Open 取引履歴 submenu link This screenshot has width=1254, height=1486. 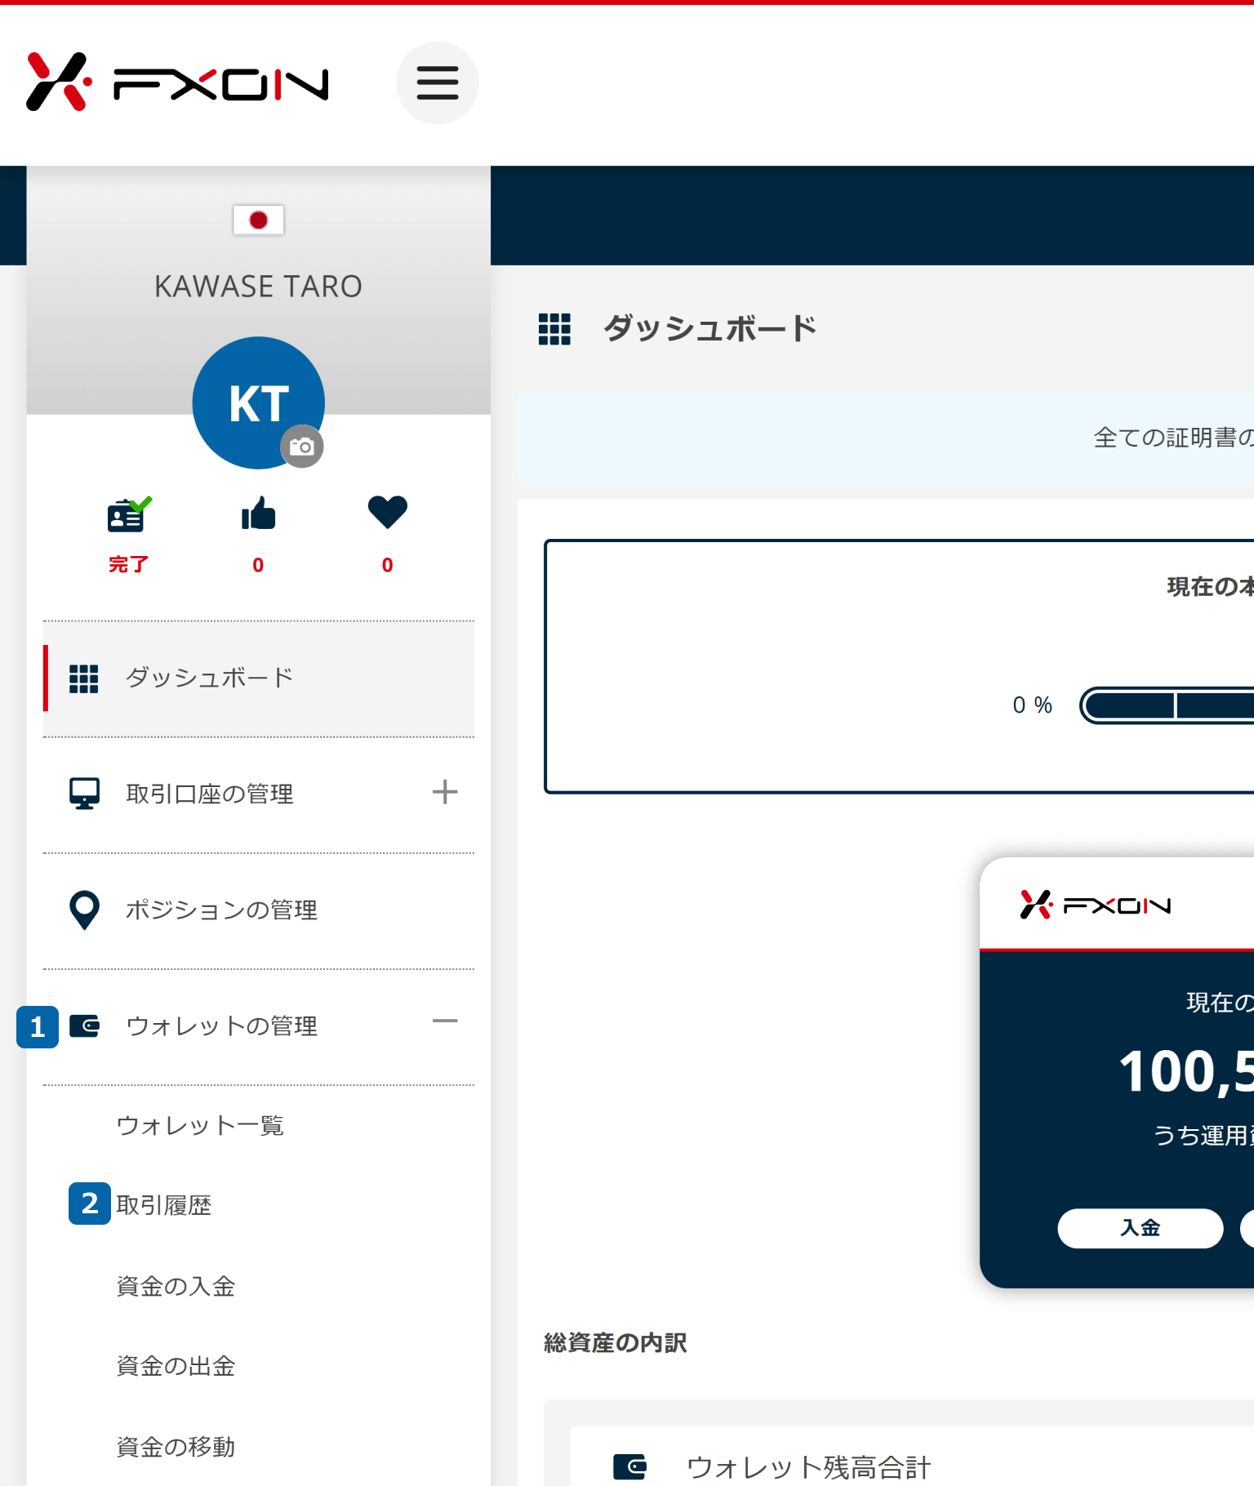164,1205
